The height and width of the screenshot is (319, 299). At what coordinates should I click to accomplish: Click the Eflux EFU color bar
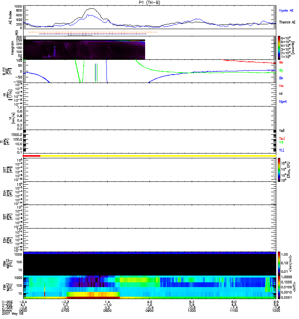279,170
